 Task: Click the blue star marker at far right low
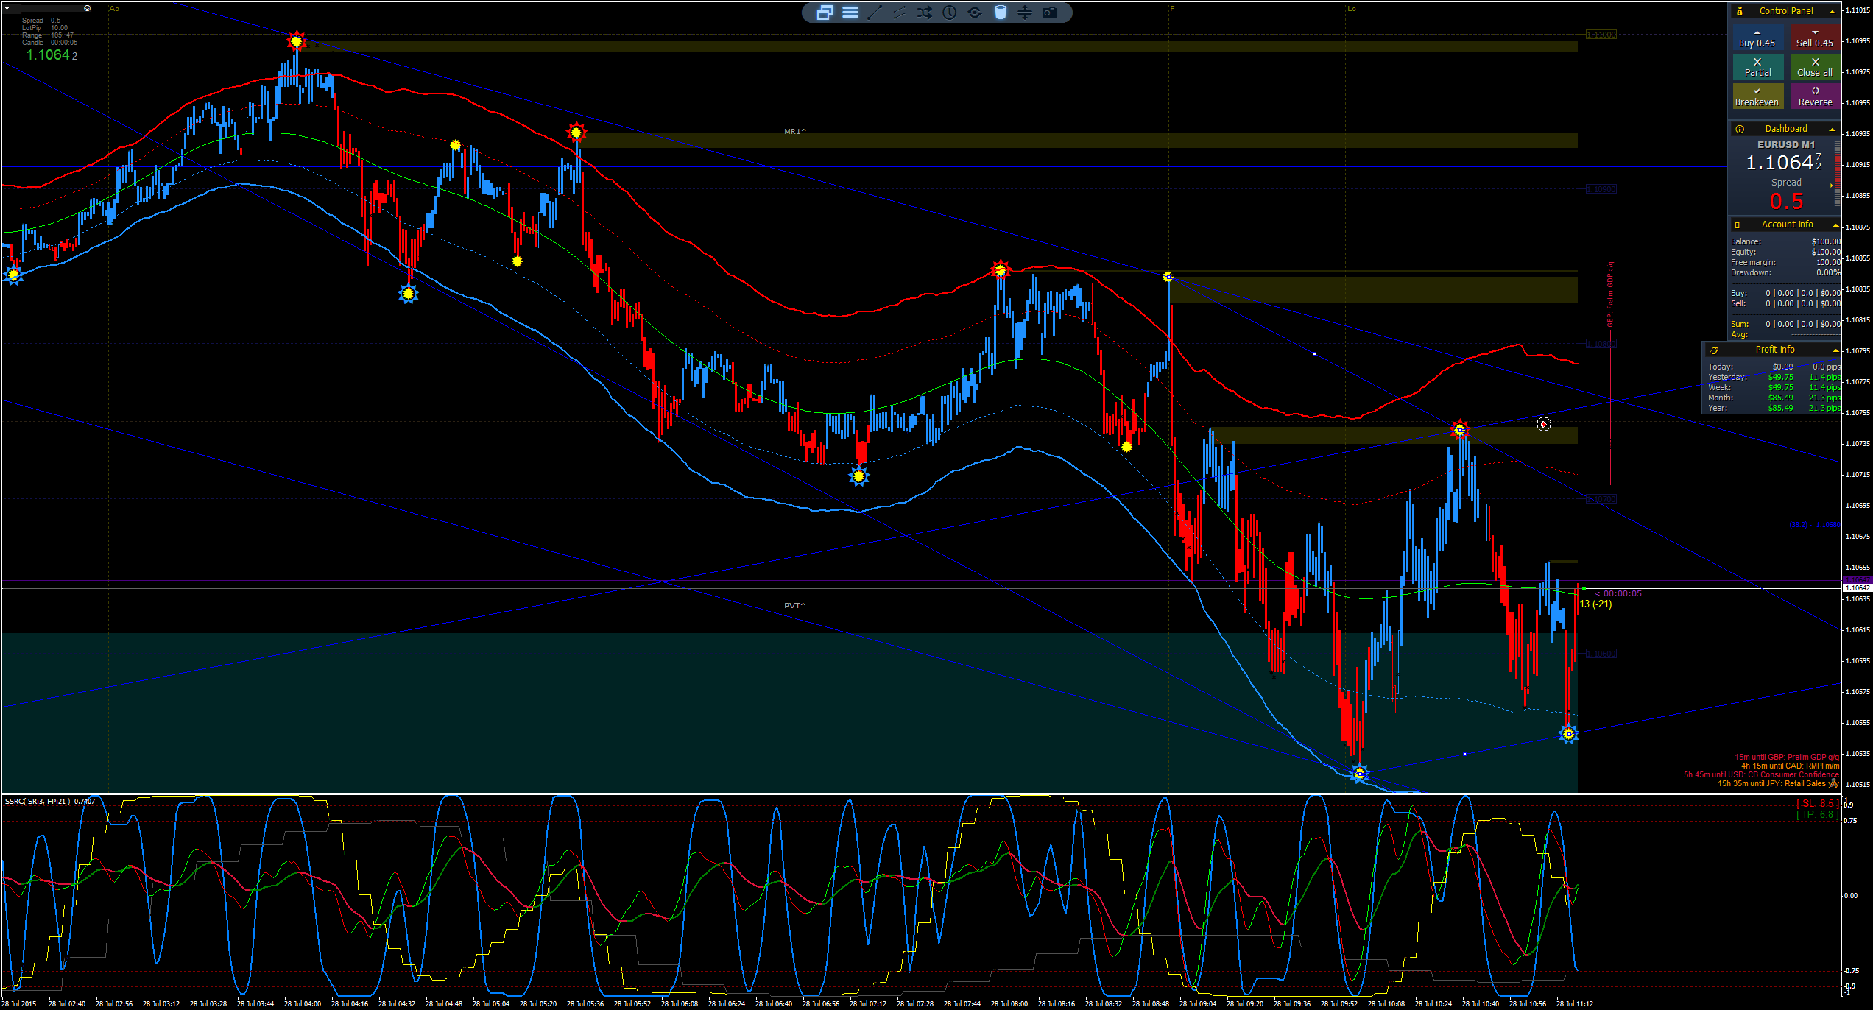coord(1568,734)
